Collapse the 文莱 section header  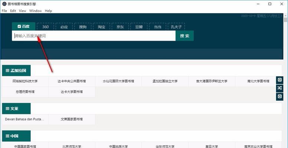[16, 109]
